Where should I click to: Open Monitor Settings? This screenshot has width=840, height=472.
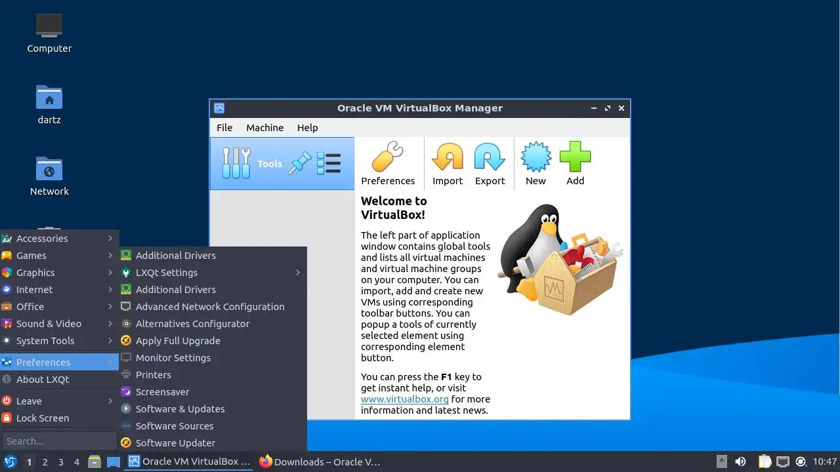click(x=213, y=358)
